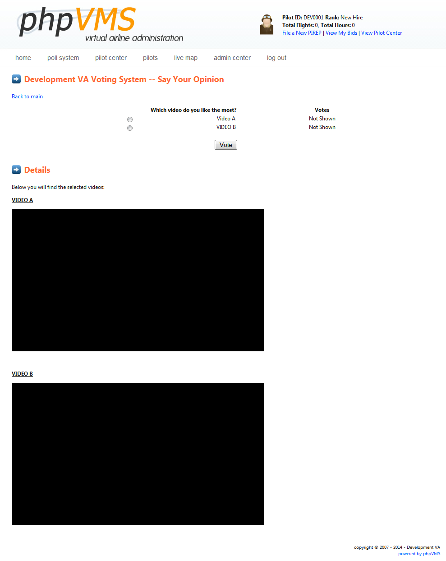Click the pilot avatar image
This screenshot has width=446, height=561.
tap(267, 24)
